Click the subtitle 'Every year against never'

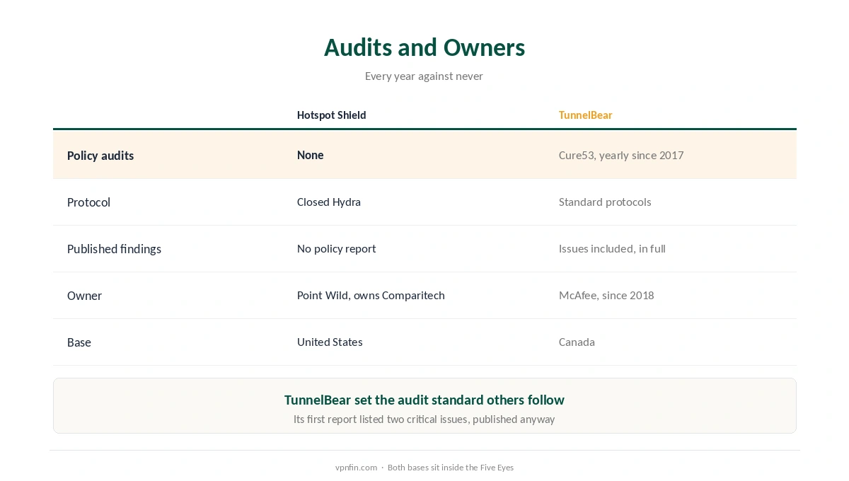coord(424,76)
